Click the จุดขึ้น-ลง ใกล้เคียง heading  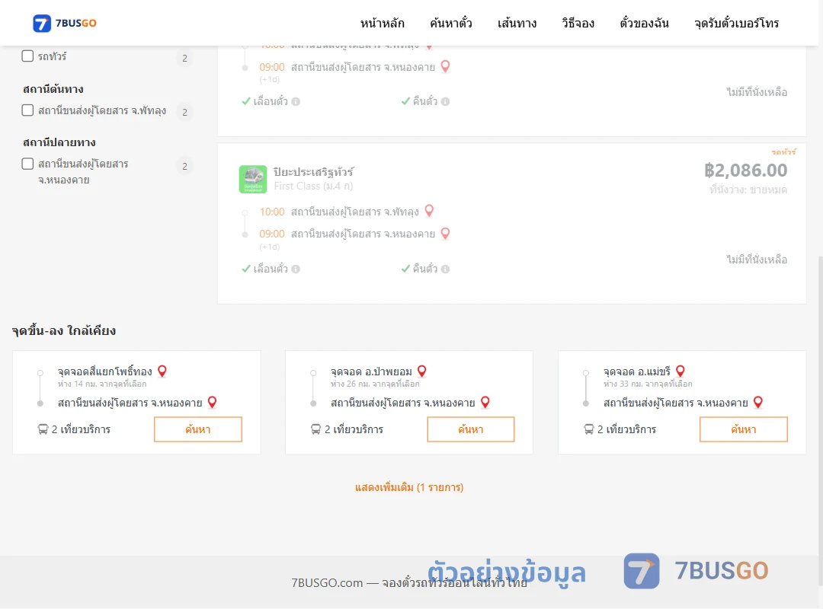[x=64, y=331]
